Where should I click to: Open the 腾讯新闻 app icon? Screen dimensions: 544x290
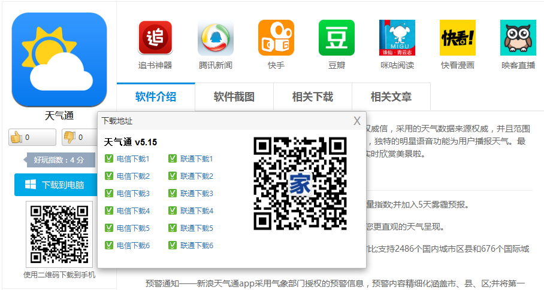click(x=216, y=38)
